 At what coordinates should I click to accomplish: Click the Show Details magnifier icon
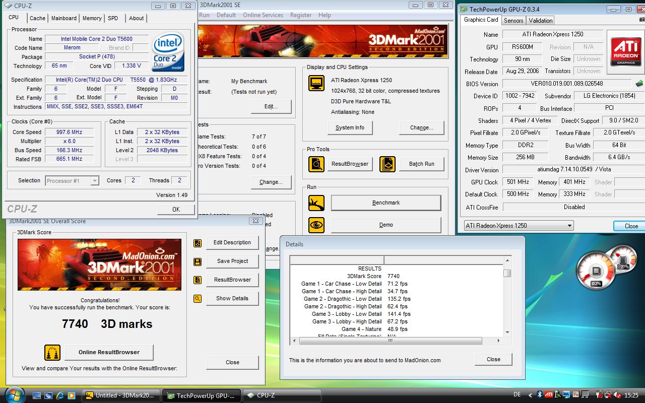[198, 299]
